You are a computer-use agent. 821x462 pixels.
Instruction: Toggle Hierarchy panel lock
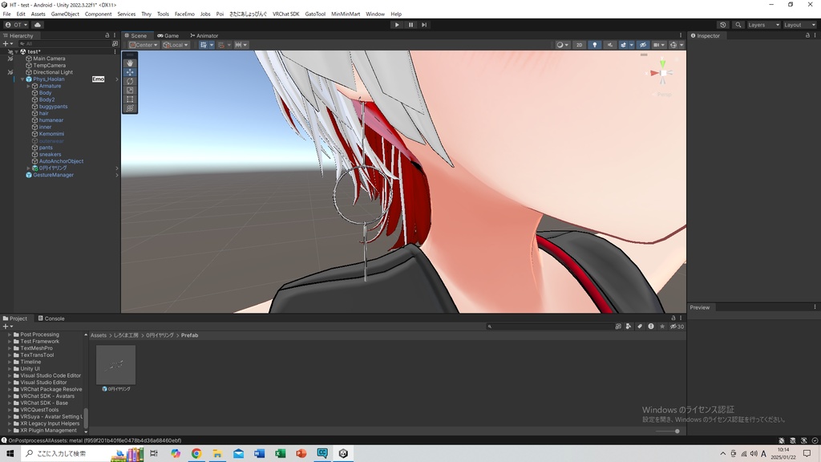pyautogui.click(x=107, y=35)
